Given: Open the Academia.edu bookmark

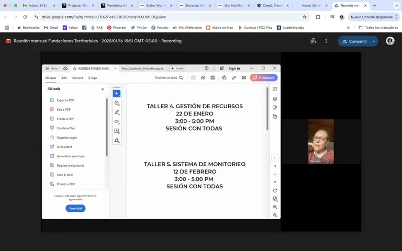Looking at the screenshot, I should click(x=290, y=27).
